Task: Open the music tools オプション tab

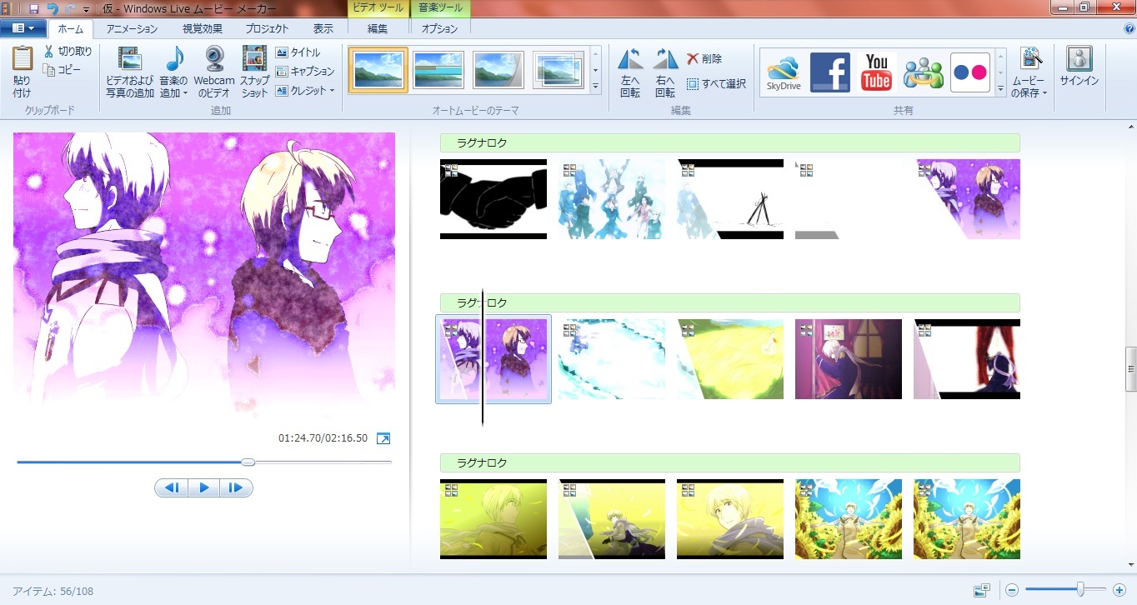Action: (440, 29)
